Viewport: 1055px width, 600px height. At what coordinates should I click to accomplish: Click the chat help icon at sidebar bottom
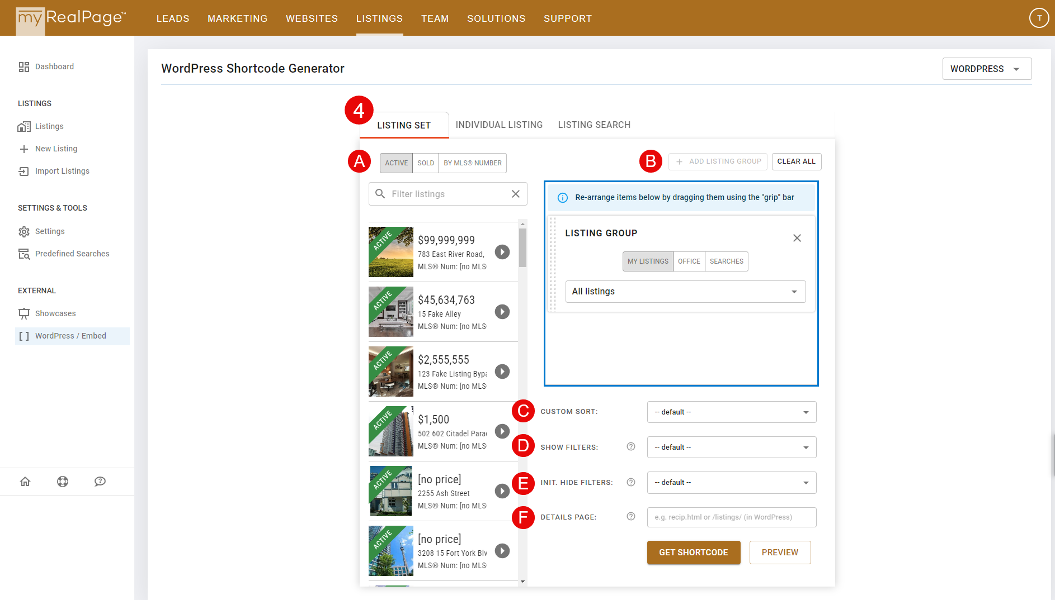[100, 482]
